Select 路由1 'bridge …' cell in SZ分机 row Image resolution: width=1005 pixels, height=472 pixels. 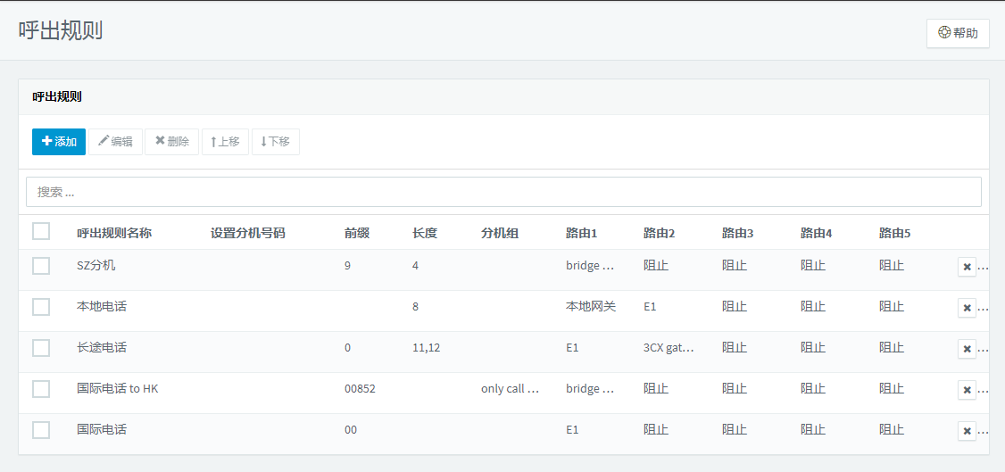click(590, 265)
